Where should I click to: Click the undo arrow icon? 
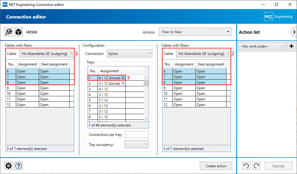(x=246, y=166)
